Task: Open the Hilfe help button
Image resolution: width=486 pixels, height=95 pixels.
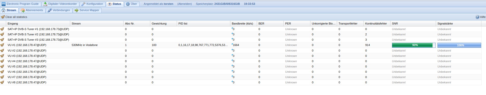Action: pyautogui.click(x=480, y=17)
